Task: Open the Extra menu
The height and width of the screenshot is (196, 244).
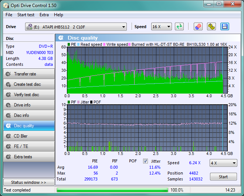Action: click(x=44, y=15)
